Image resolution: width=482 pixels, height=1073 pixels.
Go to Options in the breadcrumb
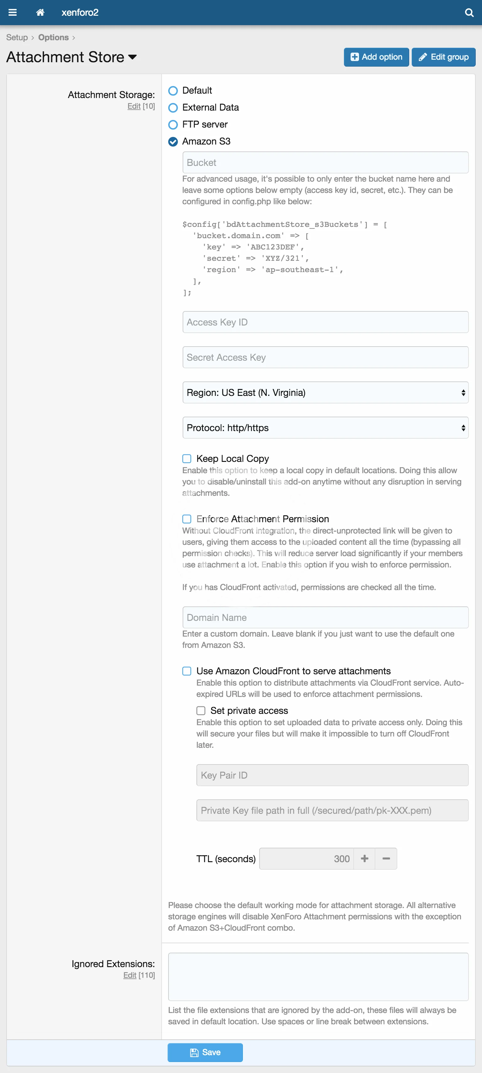pyautogui.click(x=53, y=37)
